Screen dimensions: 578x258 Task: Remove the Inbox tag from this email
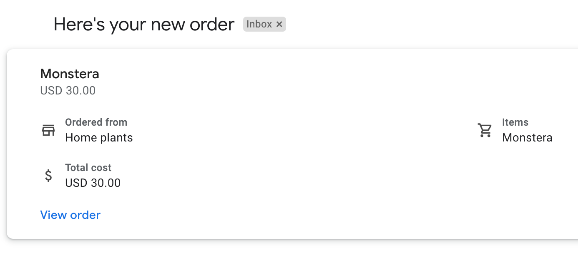tap(279, 24)
